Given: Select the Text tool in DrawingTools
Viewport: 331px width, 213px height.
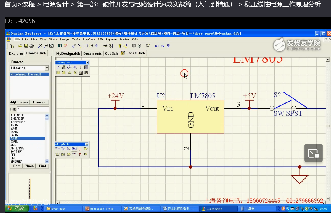Looking at the screenshot, I should tap(81, 67).
